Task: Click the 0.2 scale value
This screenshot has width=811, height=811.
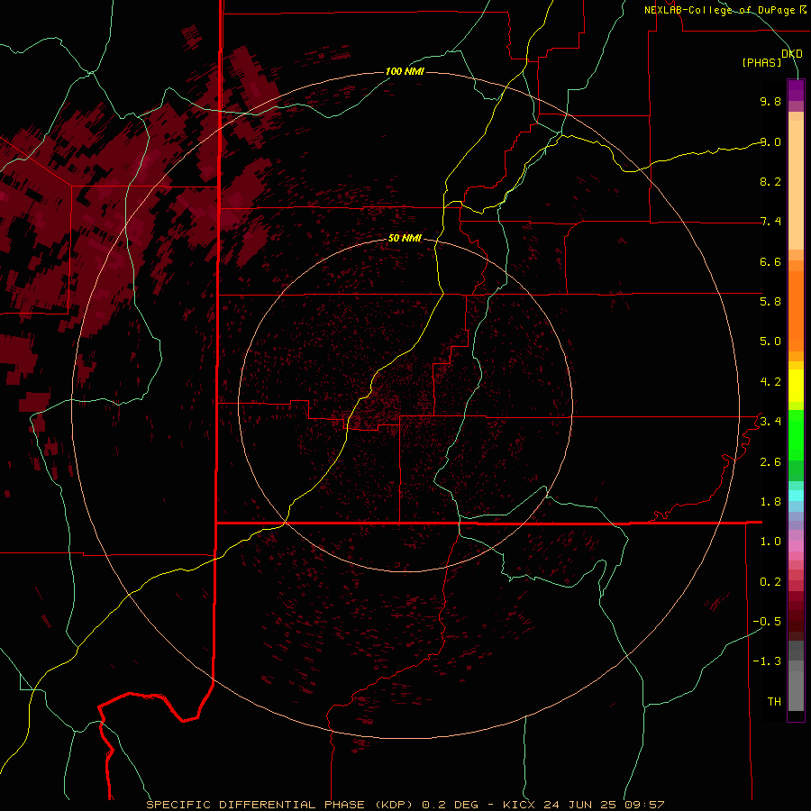Action: coord(770,582)
